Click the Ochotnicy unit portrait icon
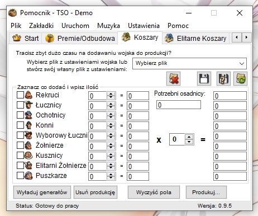Screen dimensions: 258x216 (28, 115)
